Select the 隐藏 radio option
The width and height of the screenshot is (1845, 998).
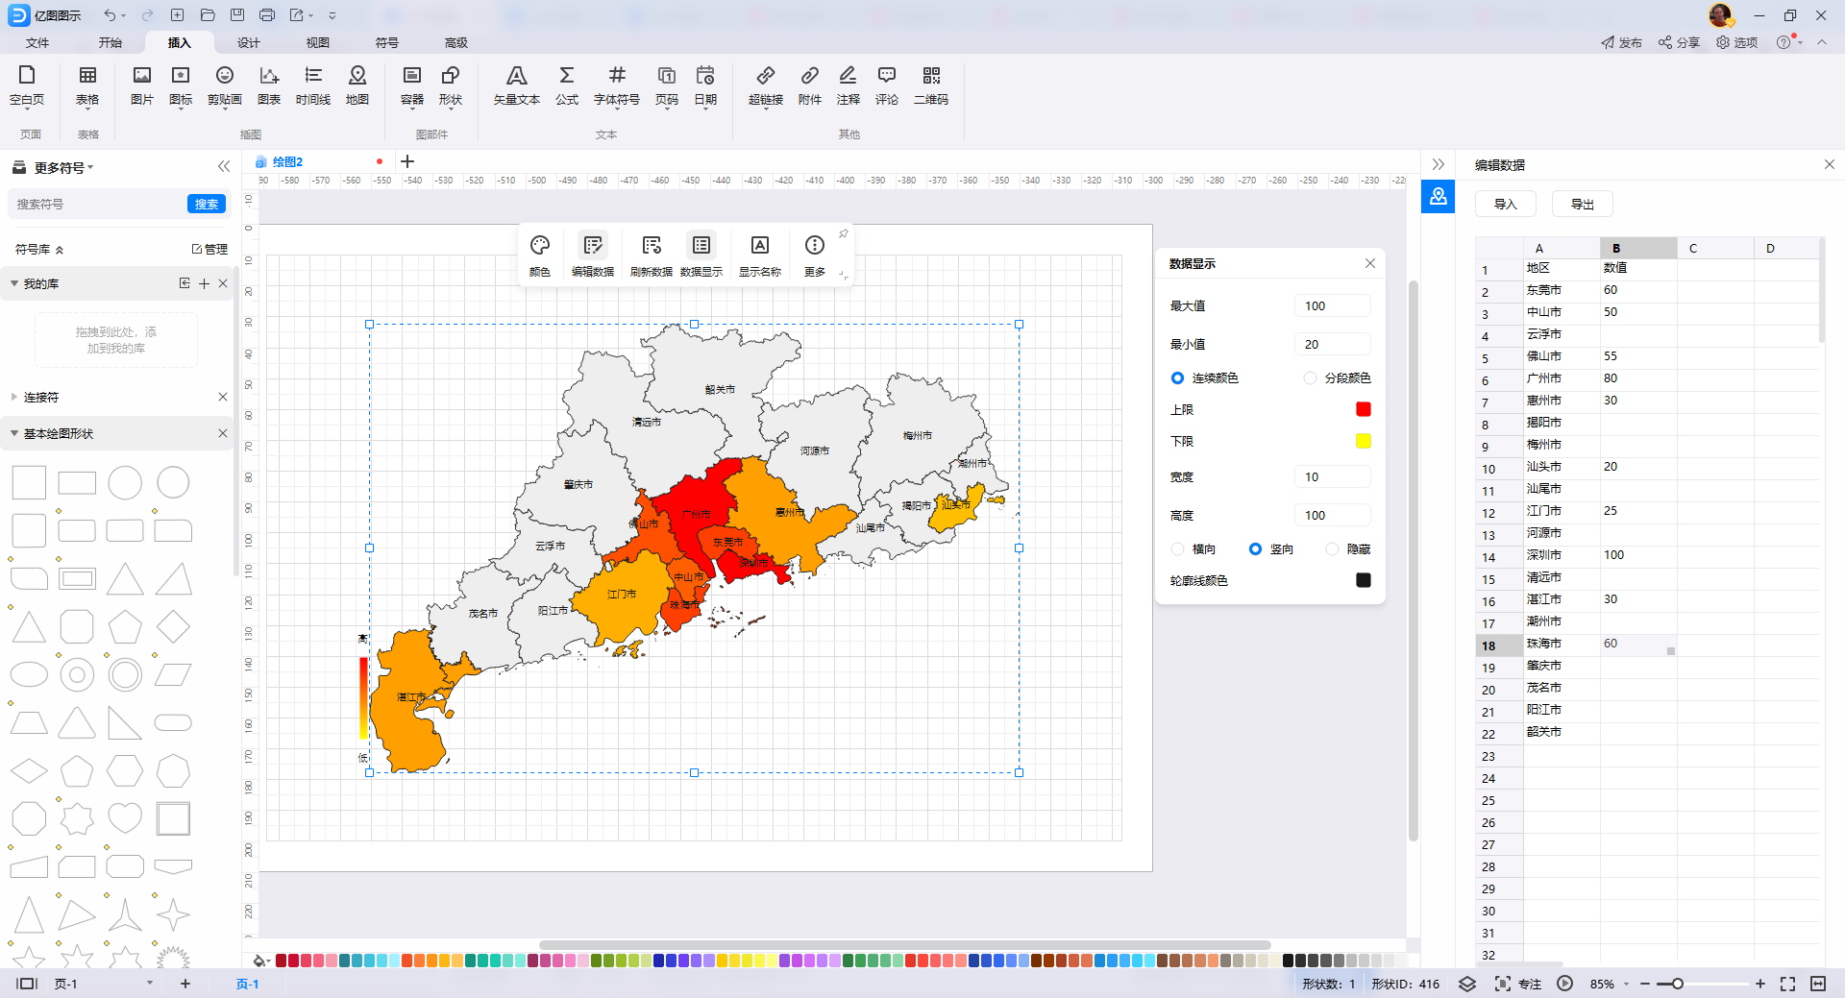(x=1332, y=549)
